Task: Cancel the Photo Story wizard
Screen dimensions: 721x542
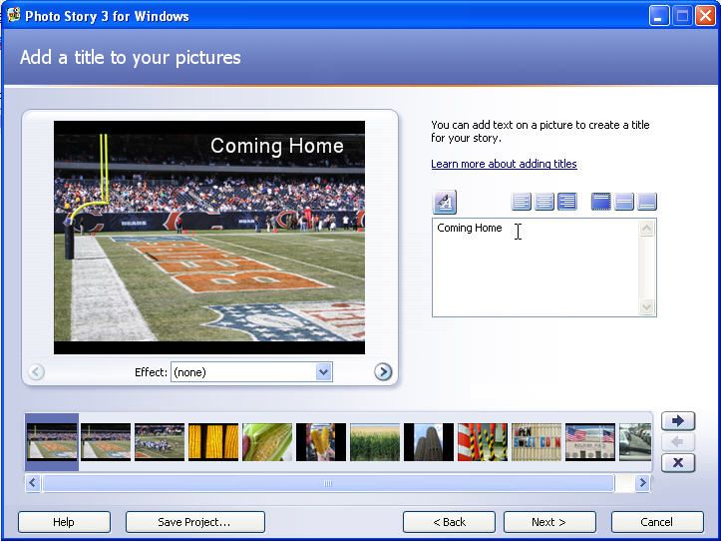Action: pos(657,522)
